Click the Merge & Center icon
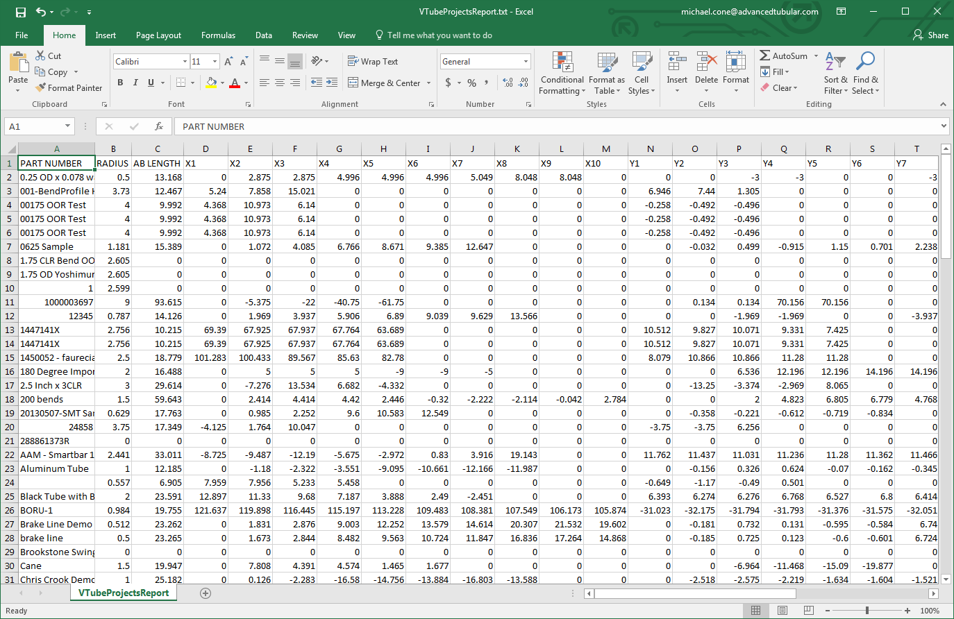Screen dimensions: 954x619 [x=353, y=83]
